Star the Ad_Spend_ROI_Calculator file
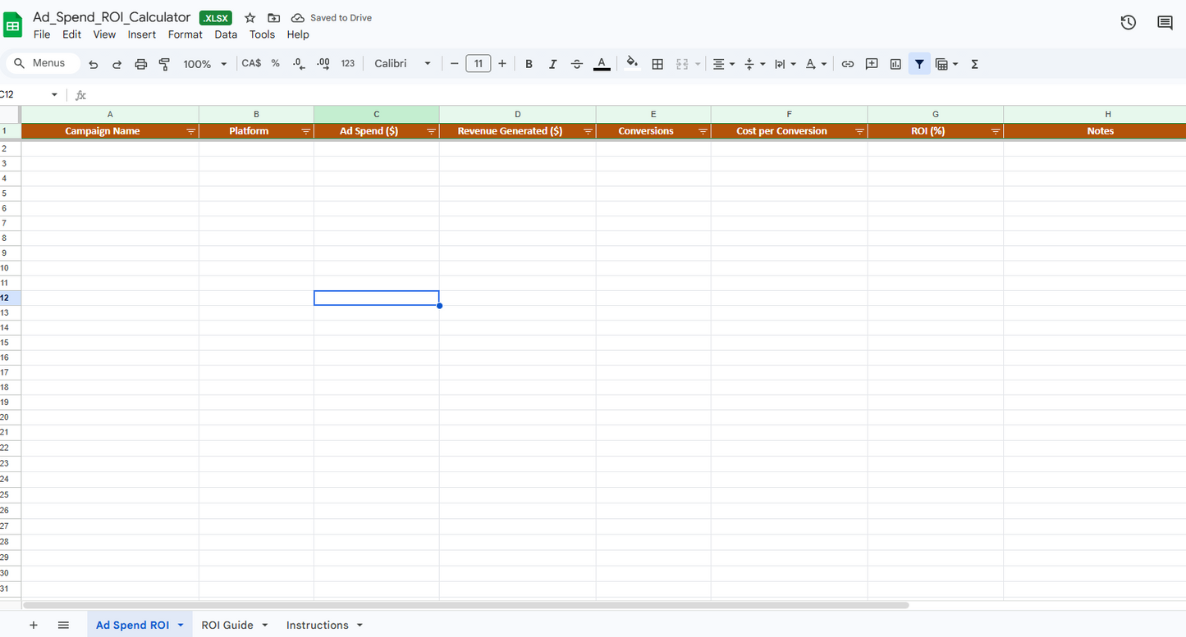The height and width of the screenshot is (637, 1186). click(x=250, y=17)
